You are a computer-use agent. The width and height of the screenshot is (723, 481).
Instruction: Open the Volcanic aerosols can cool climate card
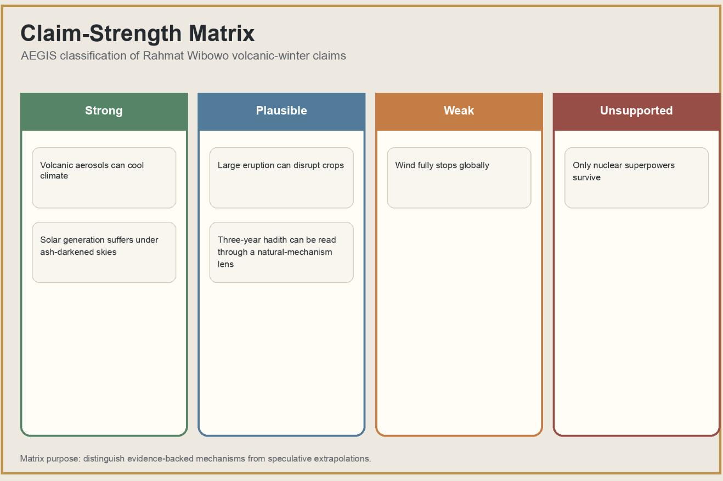pos(104,178)
